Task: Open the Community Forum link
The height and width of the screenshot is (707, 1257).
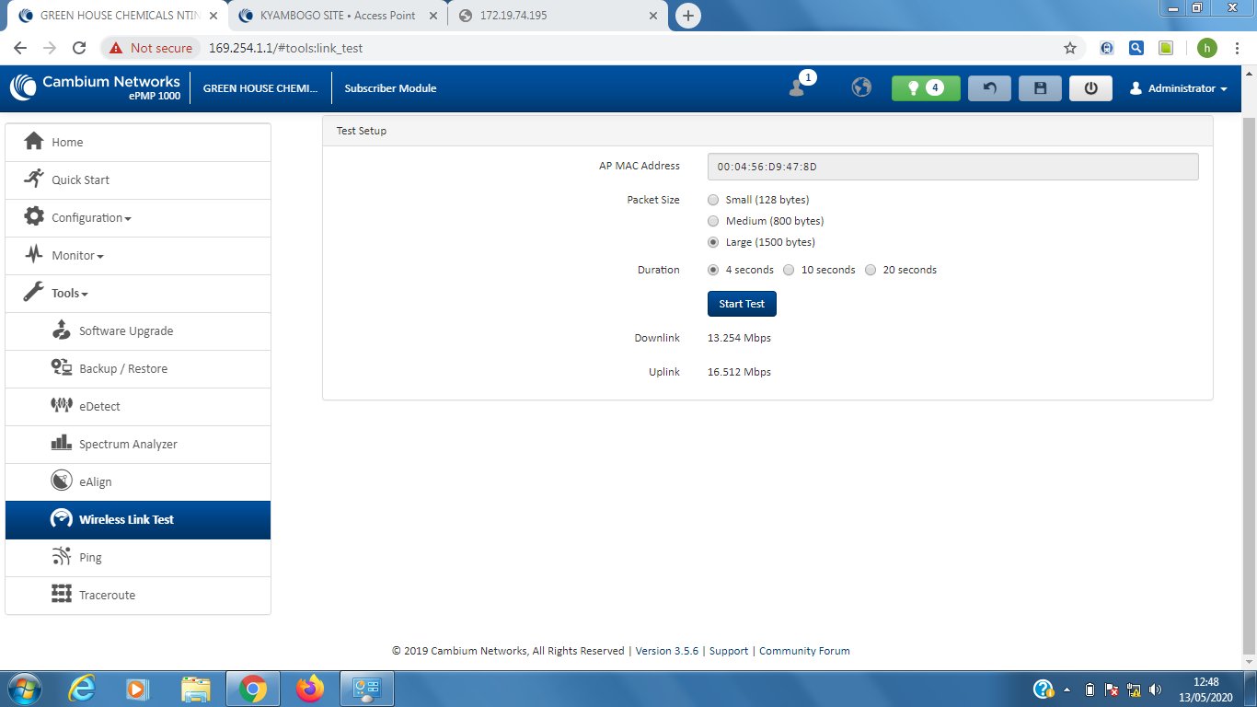Action: [x=804, y=651]
